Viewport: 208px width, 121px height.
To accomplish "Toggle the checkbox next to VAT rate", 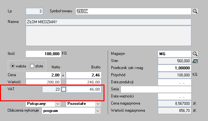I will 64,89.
